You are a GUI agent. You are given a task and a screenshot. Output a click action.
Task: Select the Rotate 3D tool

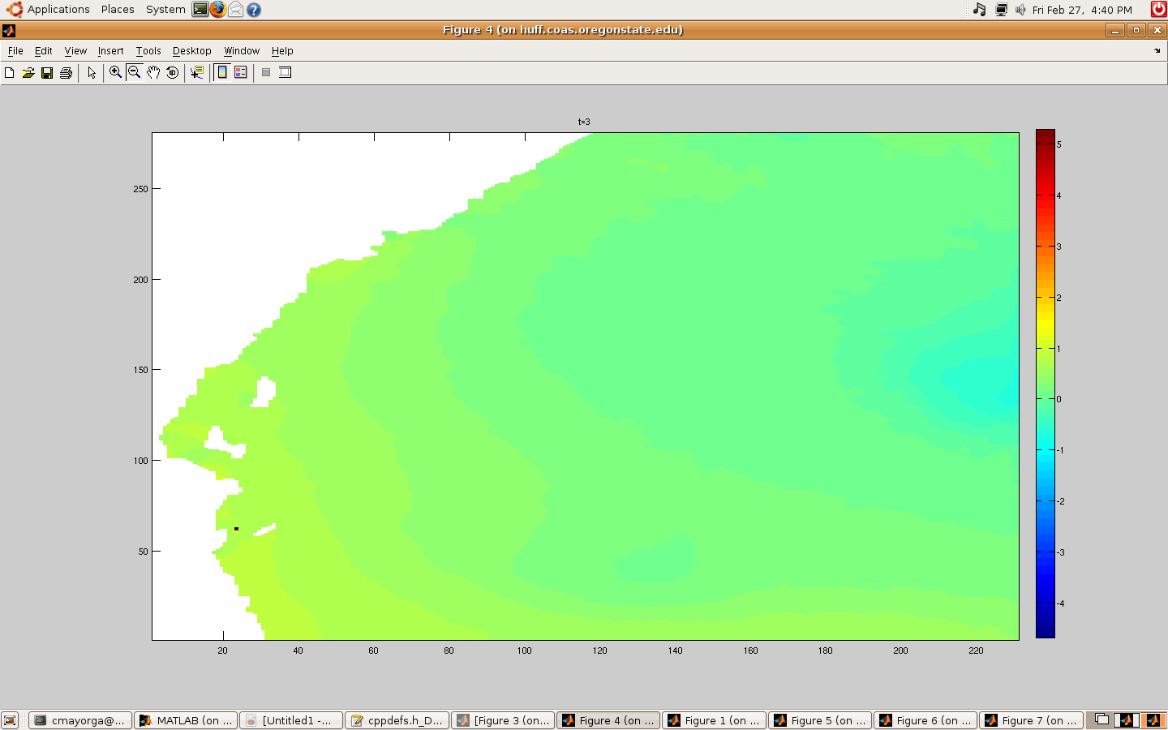172,72
